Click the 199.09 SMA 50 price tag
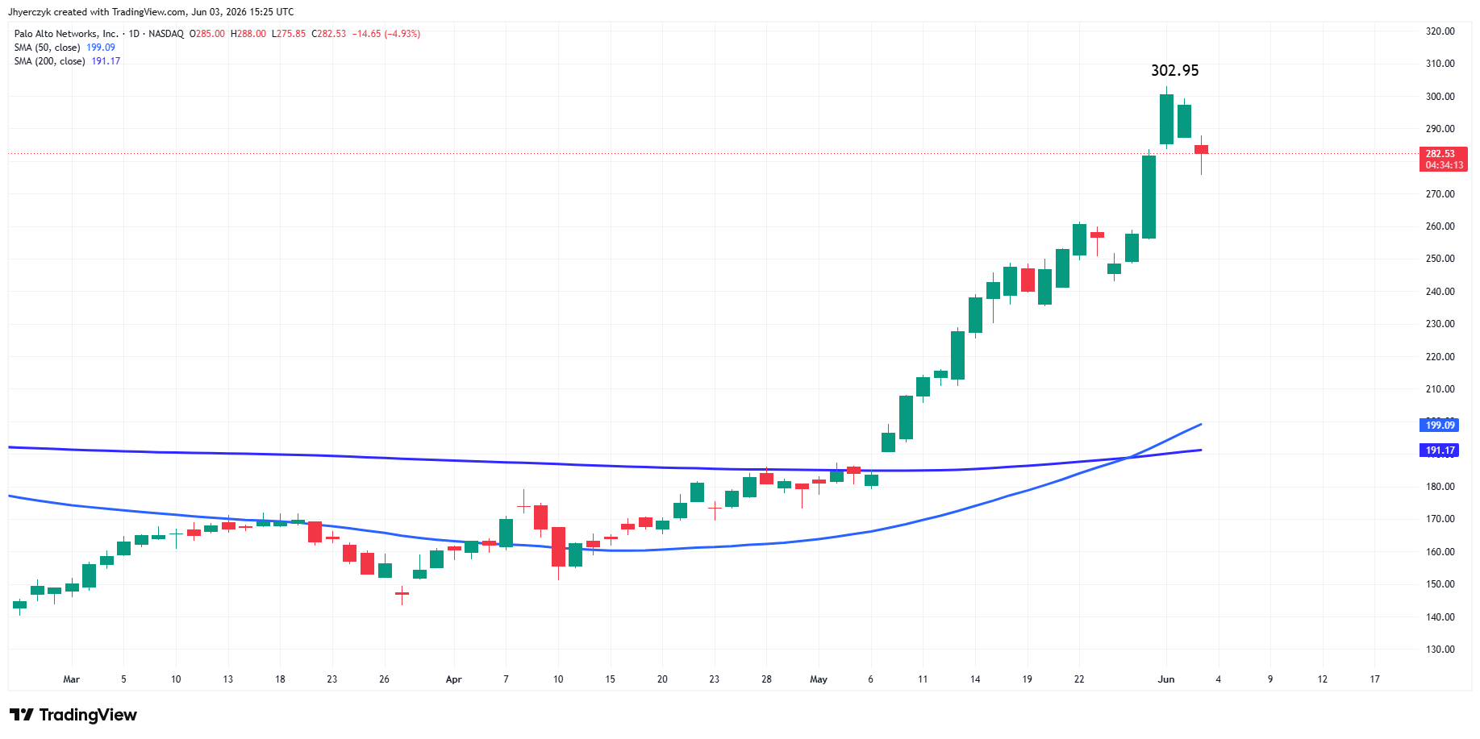 1440,425
